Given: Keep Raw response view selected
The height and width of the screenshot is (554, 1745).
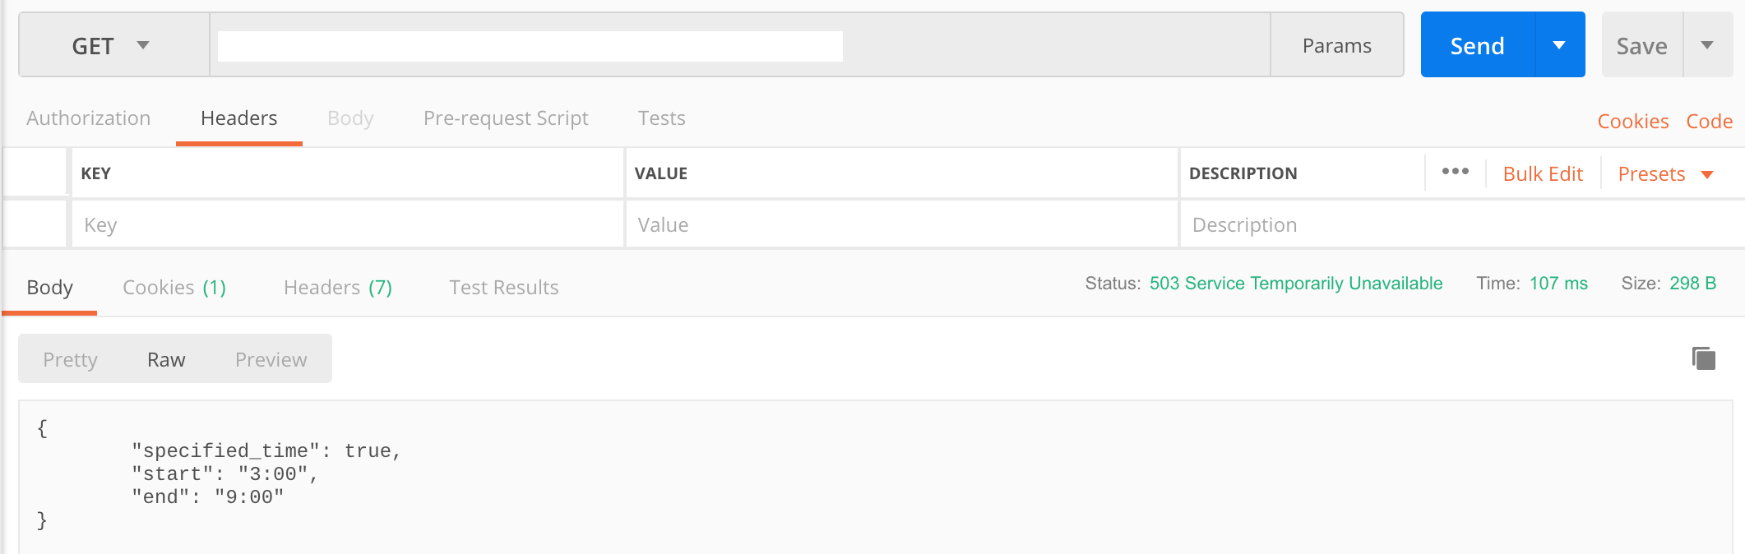Looking at the screenshot, I should click(167, 358).
